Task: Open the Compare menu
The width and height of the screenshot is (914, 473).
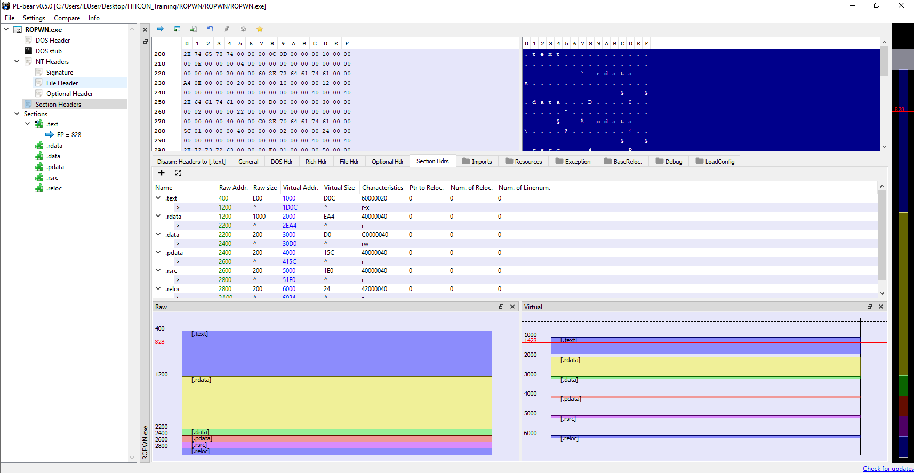Action: pyautogui.click(x=67, y=18)
